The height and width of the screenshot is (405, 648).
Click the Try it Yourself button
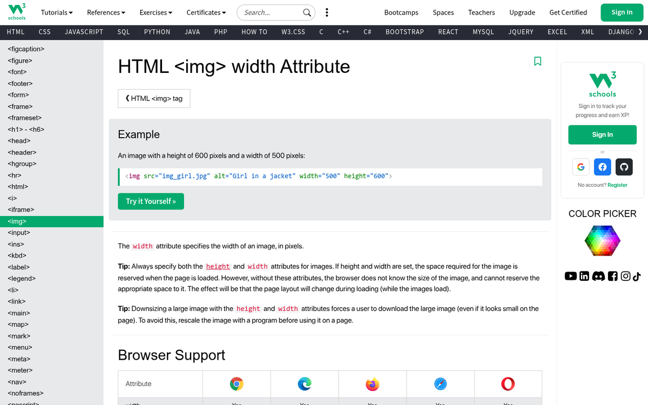pyautogui.click(x=151, y=201)
